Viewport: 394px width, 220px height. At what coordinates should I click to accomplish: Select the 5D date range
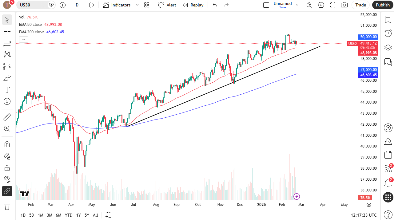(32, 215)
